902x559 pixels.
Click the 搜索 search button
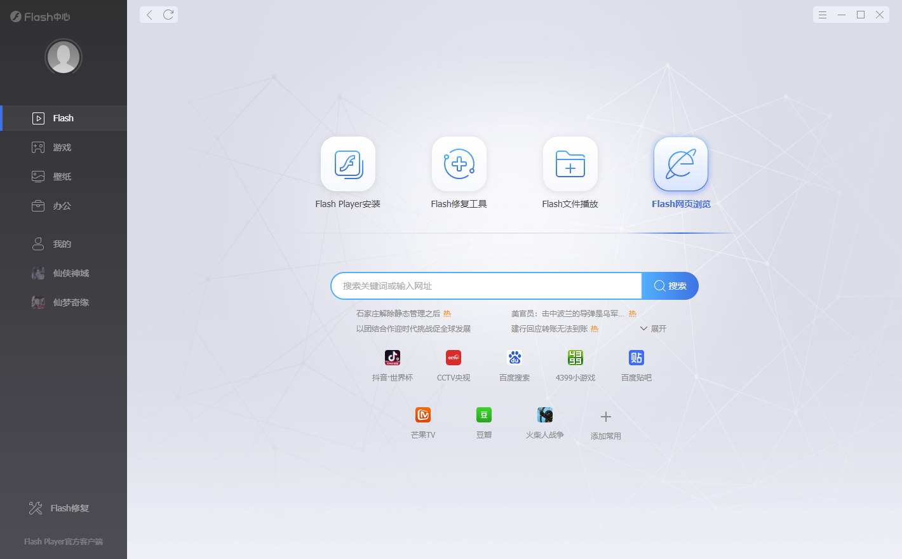click(670, 286)
